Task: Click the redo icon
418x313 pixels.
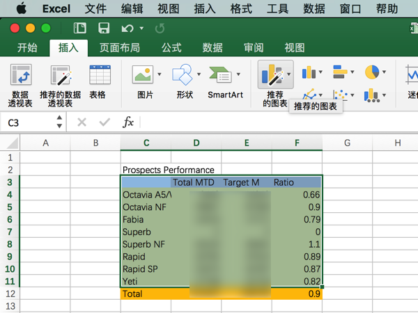Action: click(x=160, y=29)
